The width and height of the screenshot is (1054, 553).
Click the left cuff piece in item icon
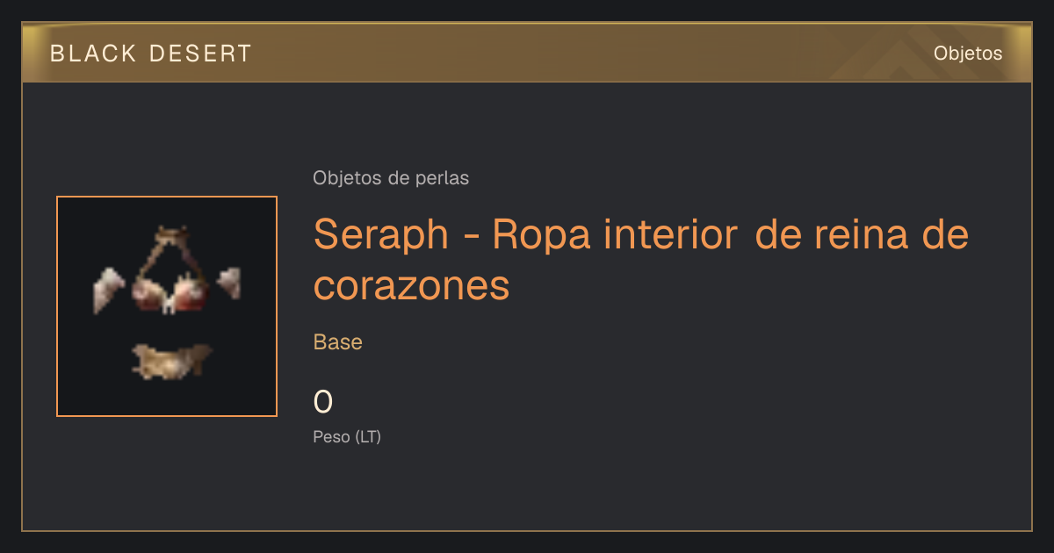111,289
